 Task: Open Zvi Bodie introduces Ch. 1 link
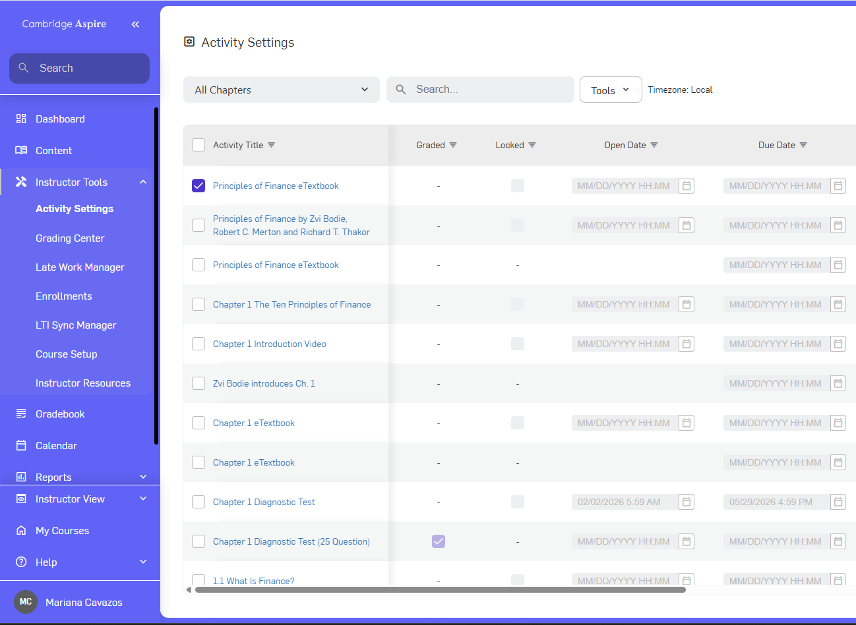click(264, 383)
